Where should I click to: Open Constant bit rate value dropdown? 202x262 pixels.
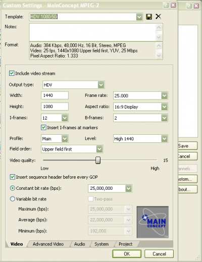point(128,188)
